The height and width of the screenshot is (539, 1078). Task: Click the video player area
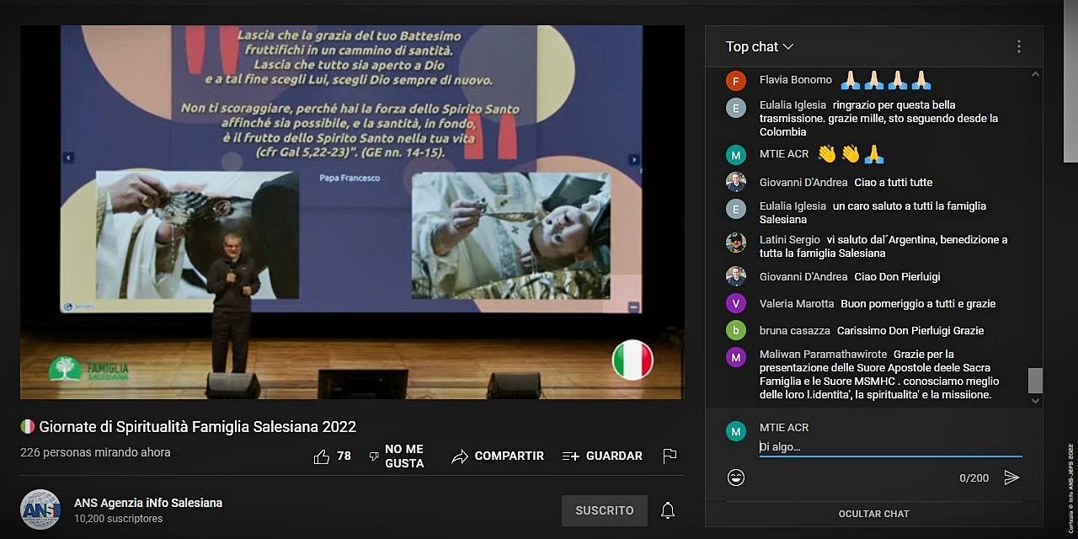(352, 212)
